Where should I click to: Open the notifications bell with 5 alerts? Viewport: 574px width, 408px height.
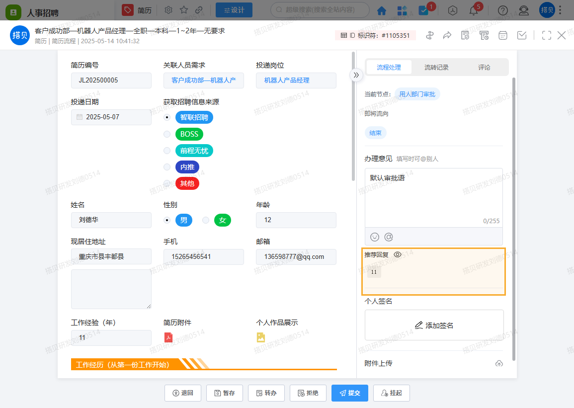[474, 10]
